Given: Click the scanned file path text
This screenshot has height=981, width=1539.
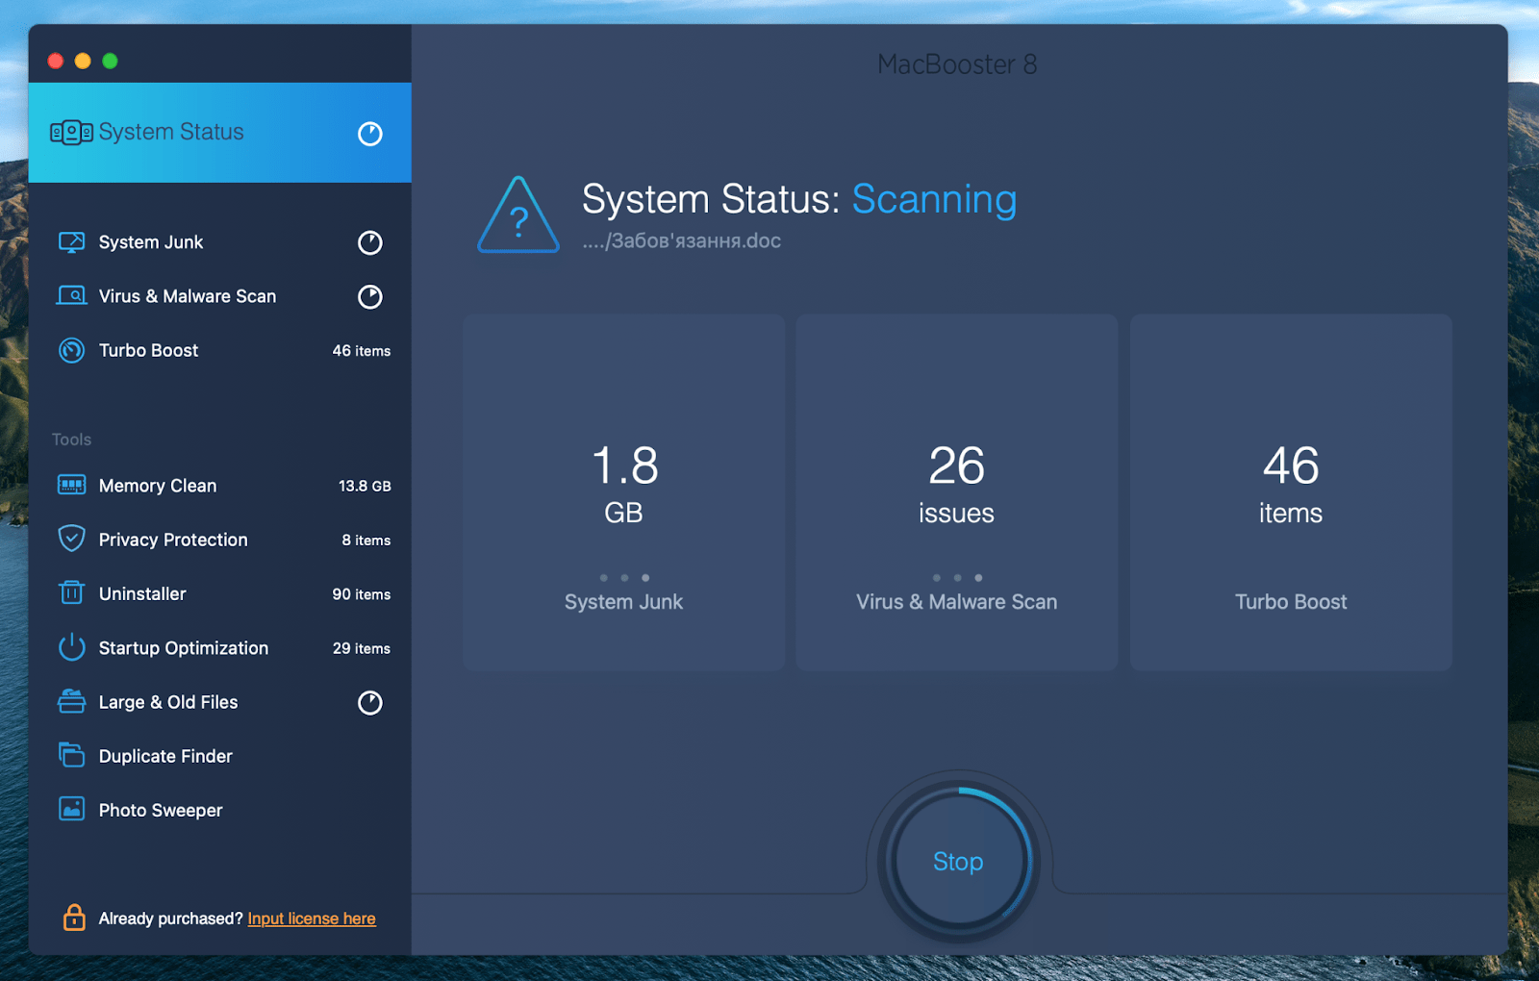Looking at the screenshot, I should 682,241.
